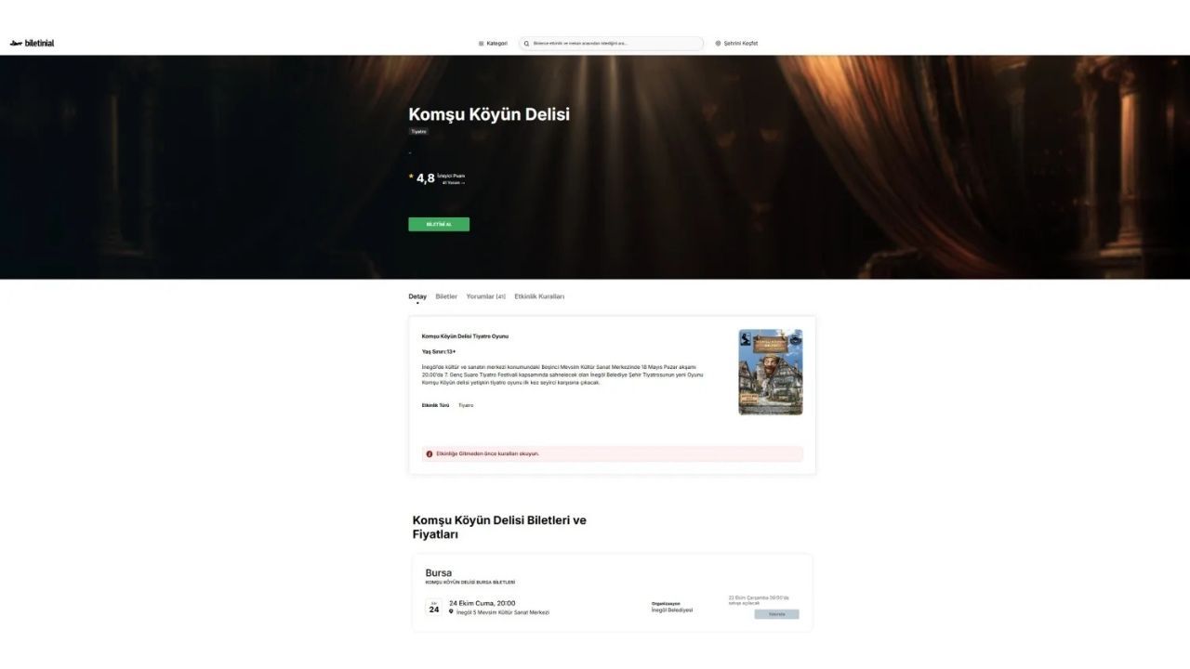Viewport: 1190px width, 669px height.
Task: Click the Şehrini Keşfet location icon
Action: click(x=718, y=44)
